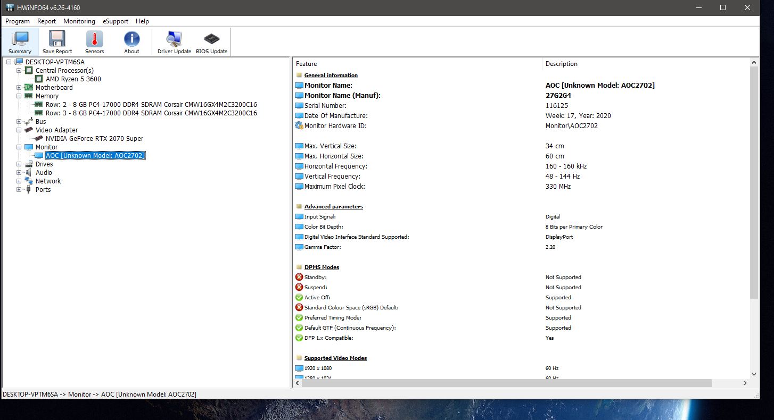
Task: Click the Ports tree node icon
Action: 29,189
